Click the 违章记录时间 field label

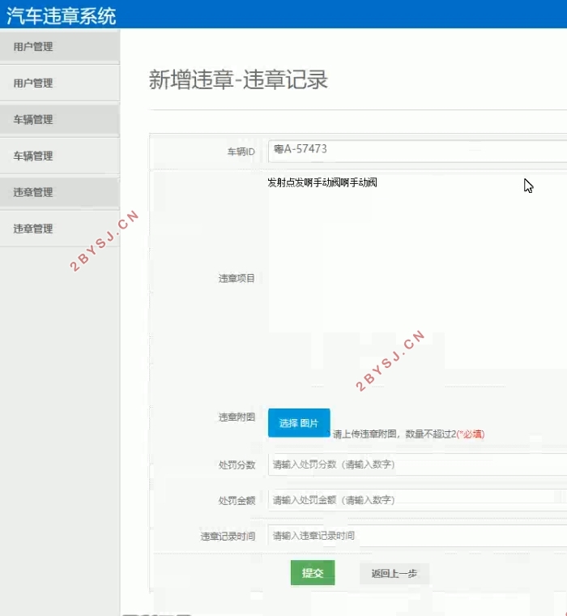(228, 537)
